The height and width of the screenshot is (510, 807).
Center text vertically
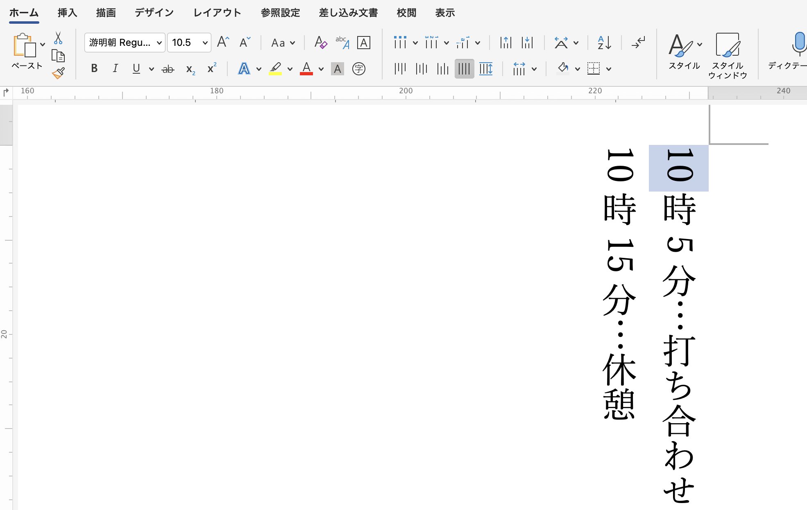(x=422, y=68)
